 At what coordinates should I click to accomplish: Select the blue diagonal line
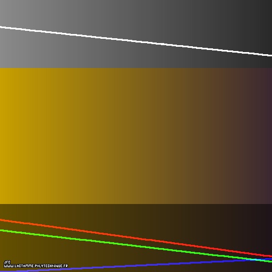click(136, 265)
